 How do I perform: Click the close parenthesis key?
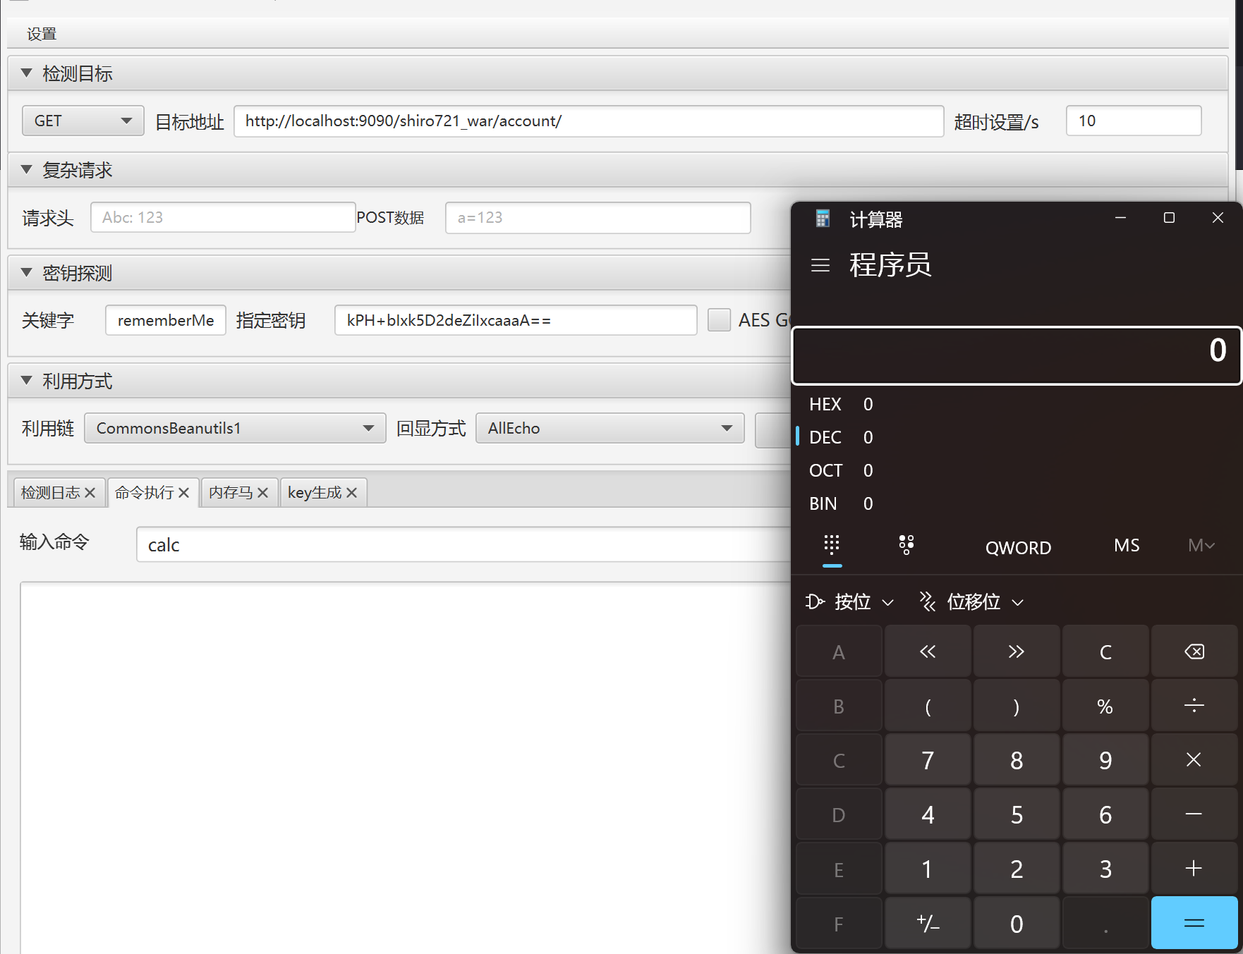tap(1017, 706)
